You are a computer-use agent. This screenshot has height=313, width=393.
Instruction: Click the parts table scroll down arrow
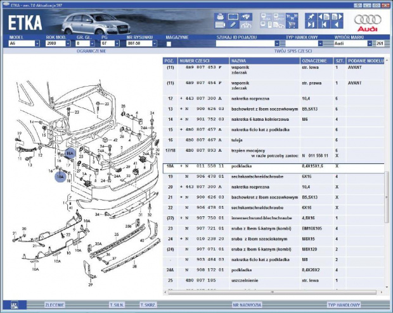click(387, 287)
